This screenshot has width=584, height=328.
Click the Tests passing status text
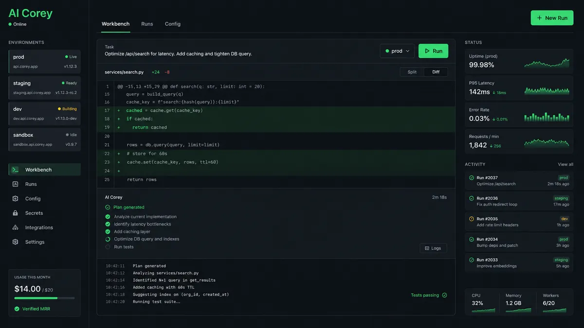[x=425, y=295]
